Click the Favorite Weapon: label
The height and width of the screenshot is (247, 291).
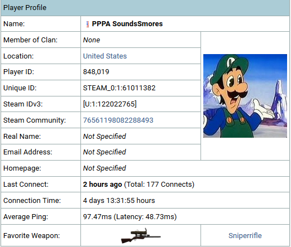31,236
